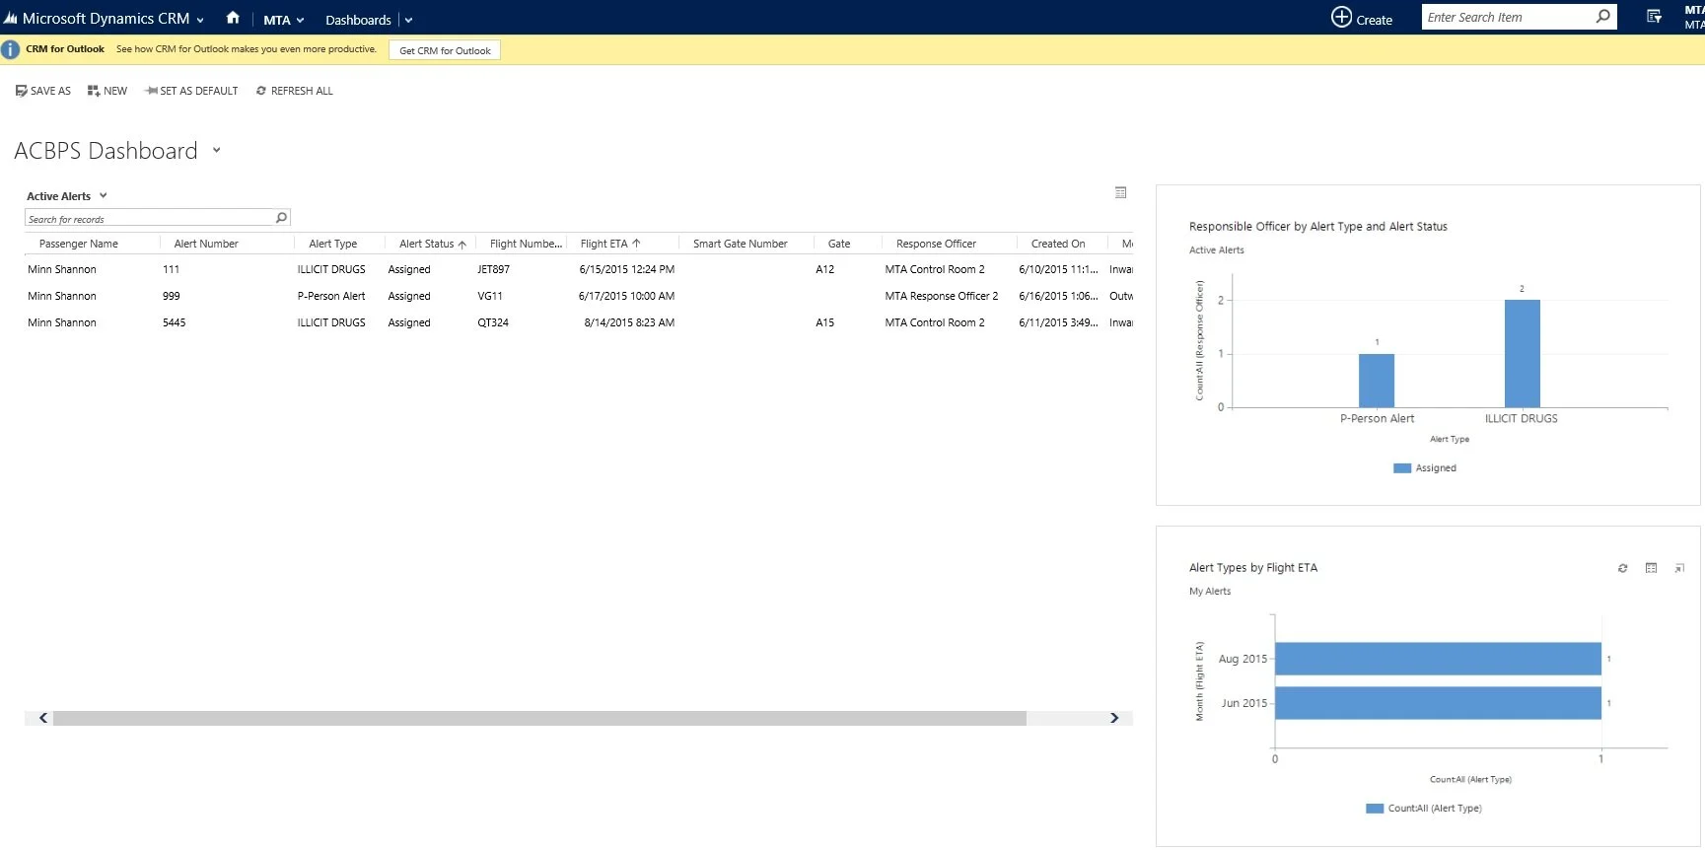Click the horizontal scrollbar right arrow
Screen dimensions: 1705x850
tap(1114, 718)
